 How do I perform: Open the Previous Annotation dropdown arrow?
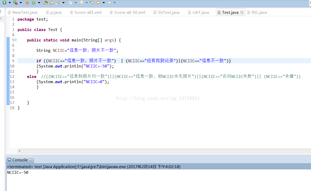(87, 3)
